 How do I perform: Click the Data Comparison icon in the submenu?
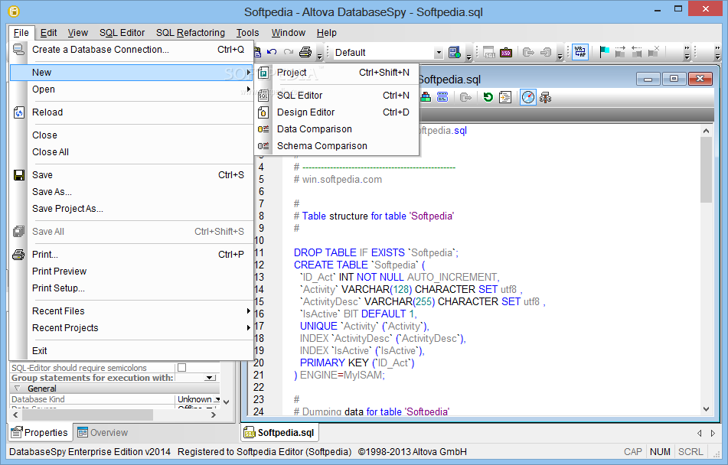263,129
